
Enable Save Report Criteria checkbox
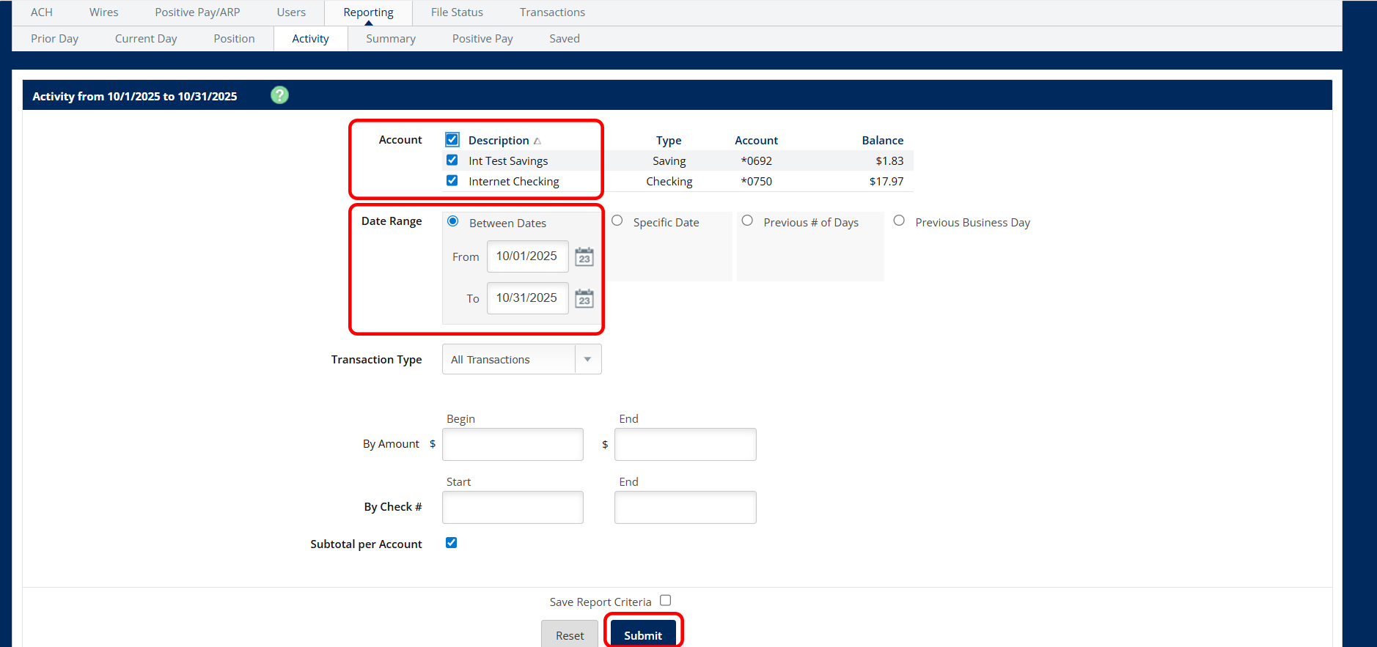[665, 601]
